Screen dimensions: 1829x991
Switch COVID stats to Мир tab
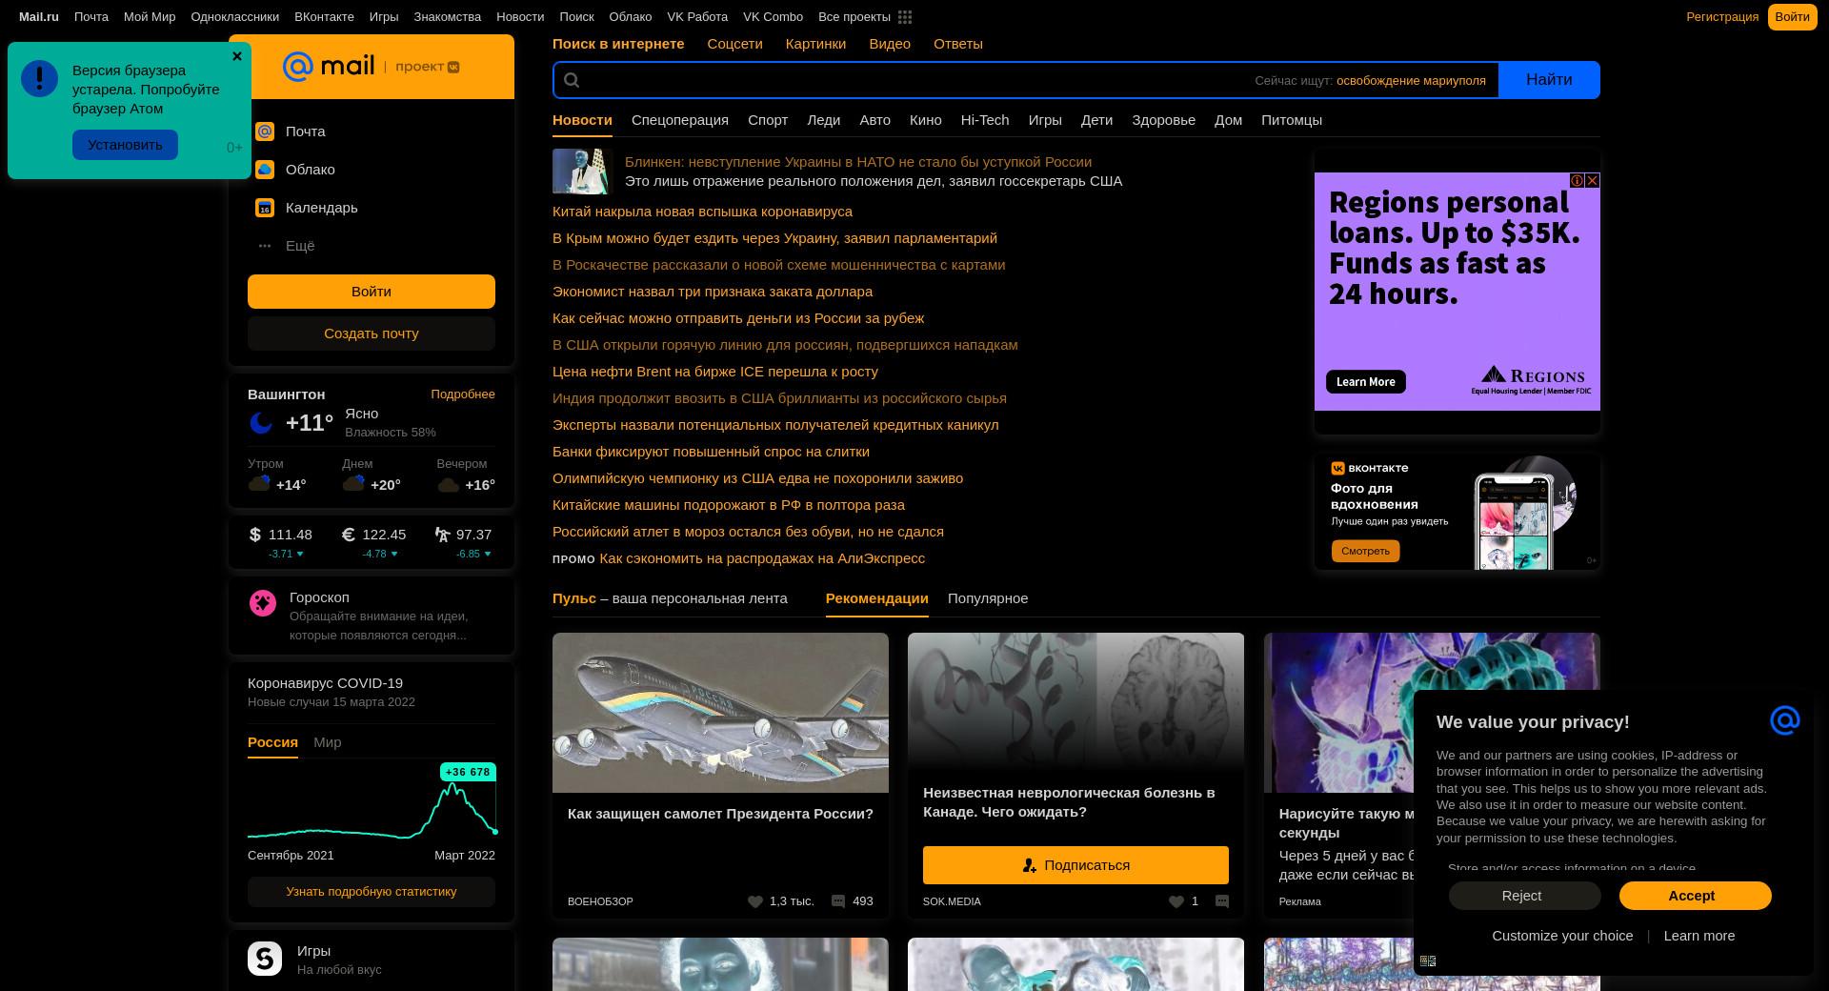327,742
